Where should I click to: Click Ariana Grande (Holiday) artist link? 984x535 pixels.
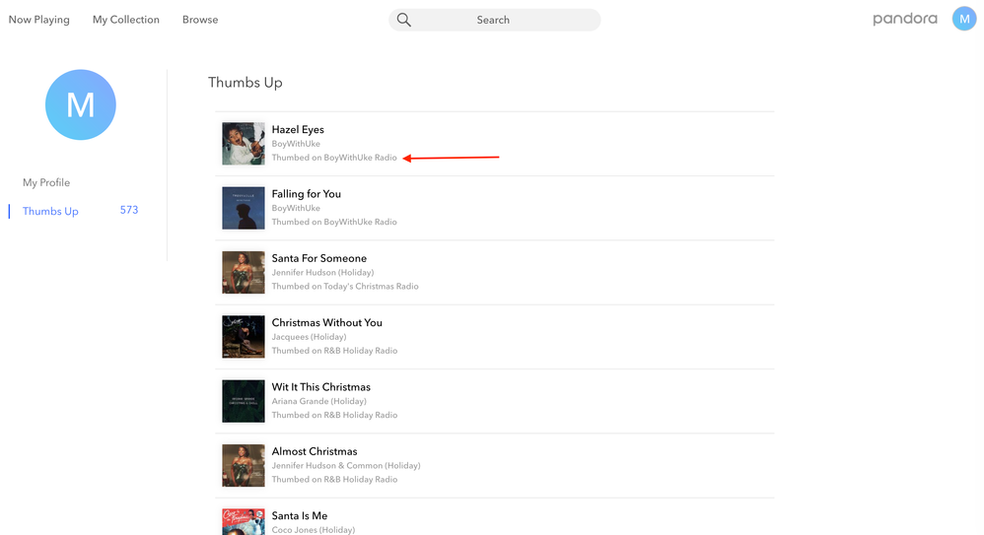tap(318, 401)
